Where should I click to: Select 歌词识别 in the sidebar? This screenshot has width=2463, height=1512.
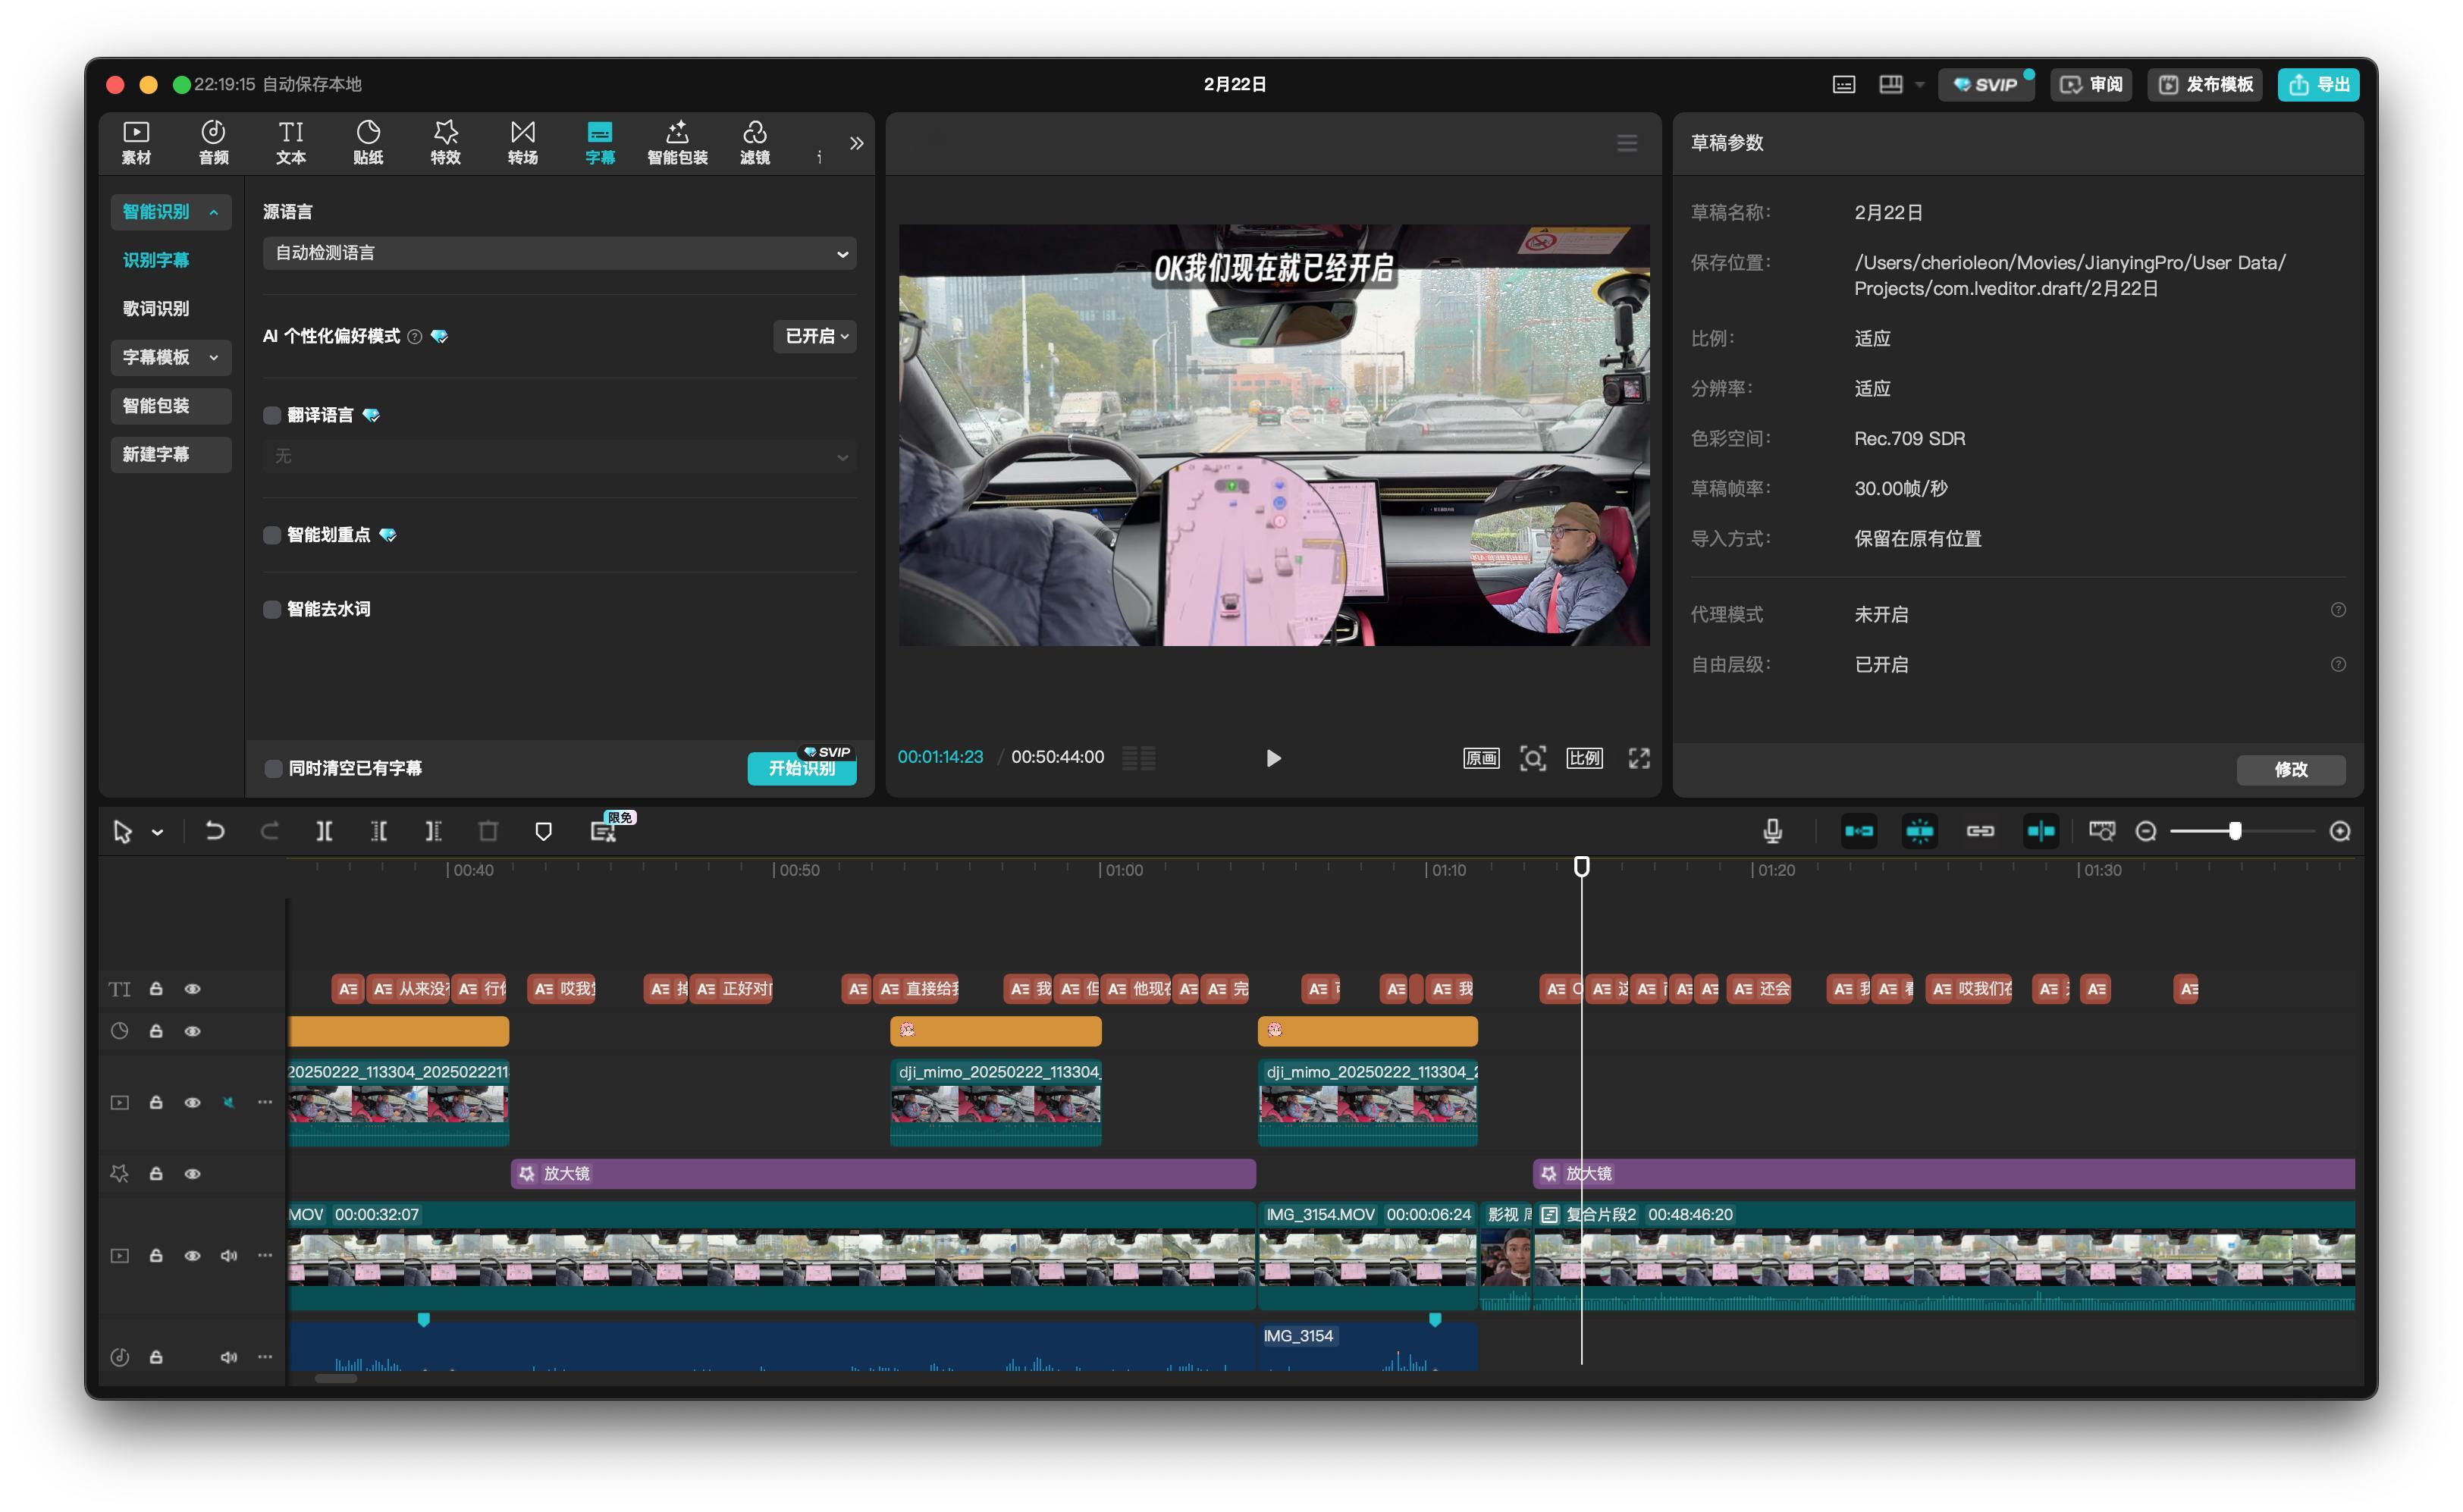pos(155,308)
